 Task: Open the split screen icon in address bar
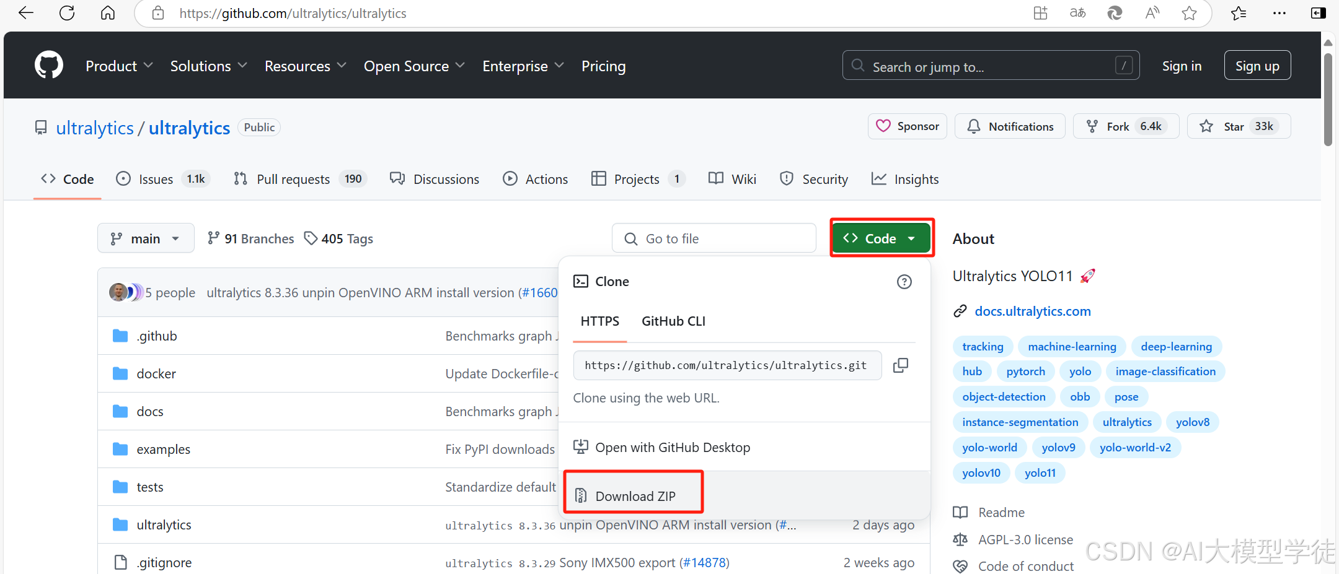[1040, 13]
